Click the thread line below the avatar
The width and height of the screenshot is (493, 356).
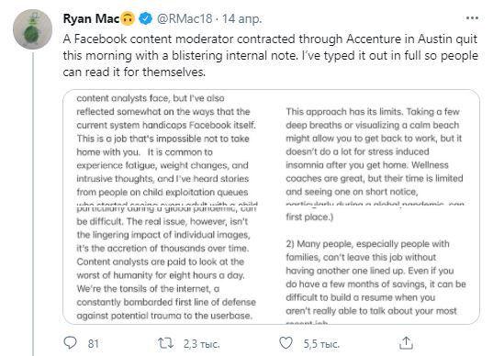33,205
